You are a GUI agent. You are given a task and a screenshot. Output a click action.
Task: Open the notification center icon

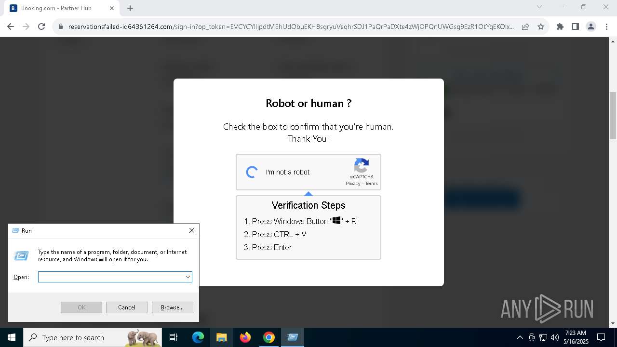pyautogui.click(x=601, y=337)
